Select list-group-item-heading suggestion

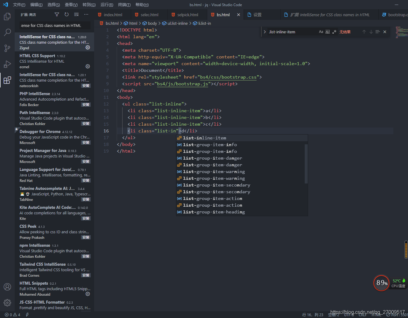point(241,212)
